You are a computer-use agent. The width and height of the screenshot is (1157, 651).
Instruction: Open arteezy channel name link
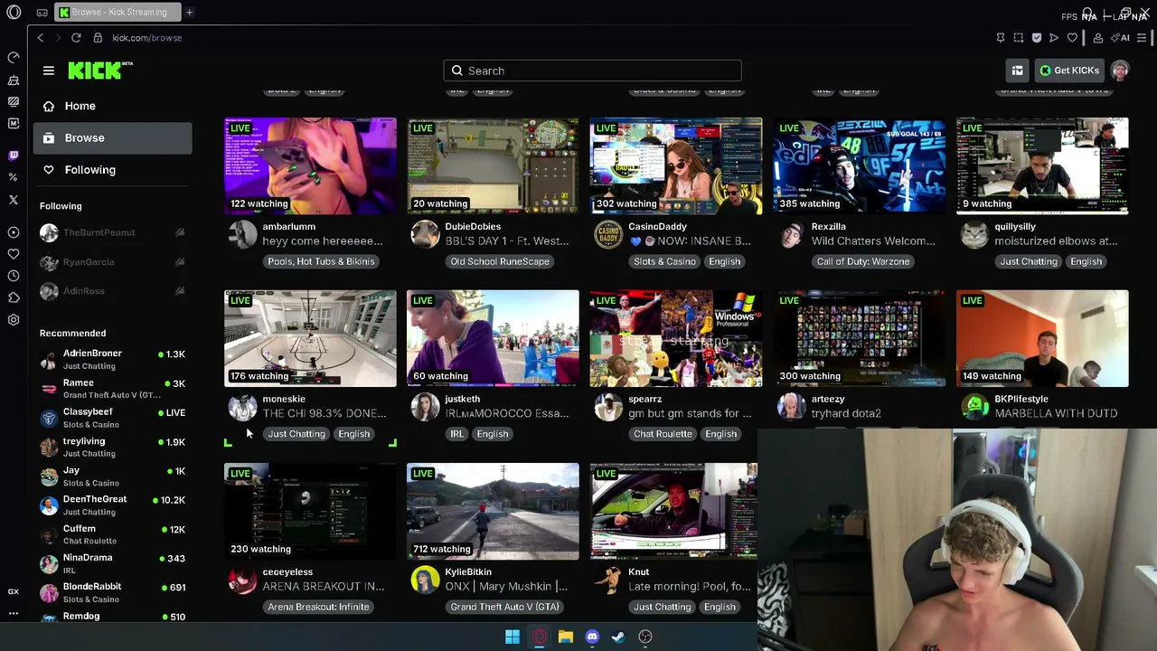[x=828, y=399]
